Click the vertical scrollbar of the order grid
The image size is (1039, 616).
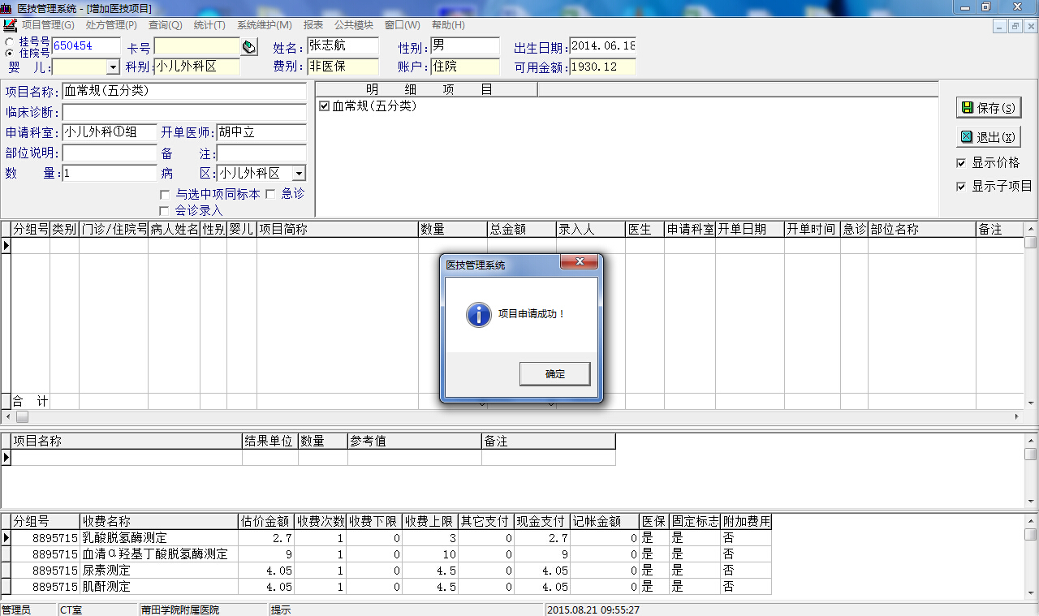point(1031,317)
